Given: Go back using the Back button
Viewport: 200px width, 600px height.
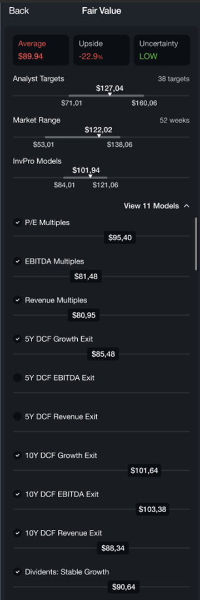Looking at the screenshot, I should (x=19, y=11).
